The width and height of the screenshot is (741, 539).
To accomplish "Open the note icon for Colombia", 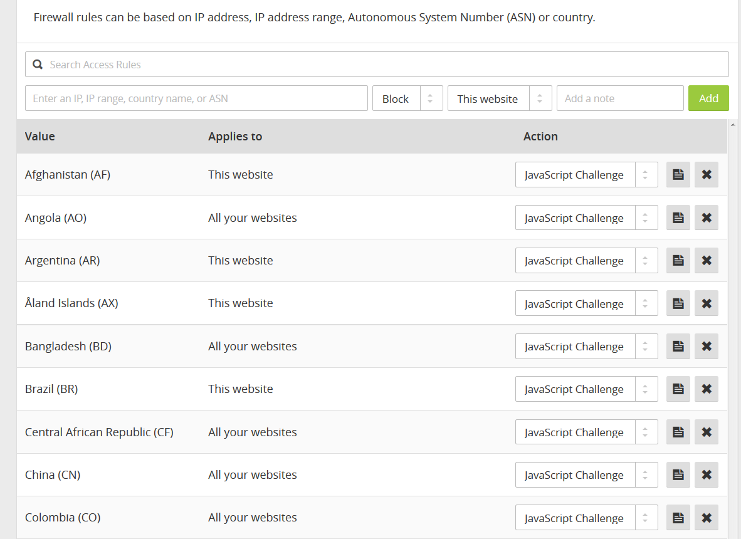I will click(678, 518).
